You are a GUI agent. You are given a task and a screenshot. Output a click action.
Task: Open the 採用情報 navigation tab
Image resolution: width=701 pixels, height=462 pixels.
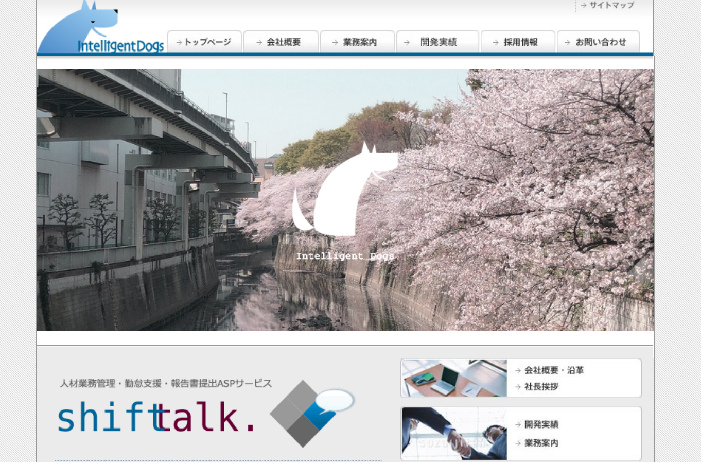point(518,42)
